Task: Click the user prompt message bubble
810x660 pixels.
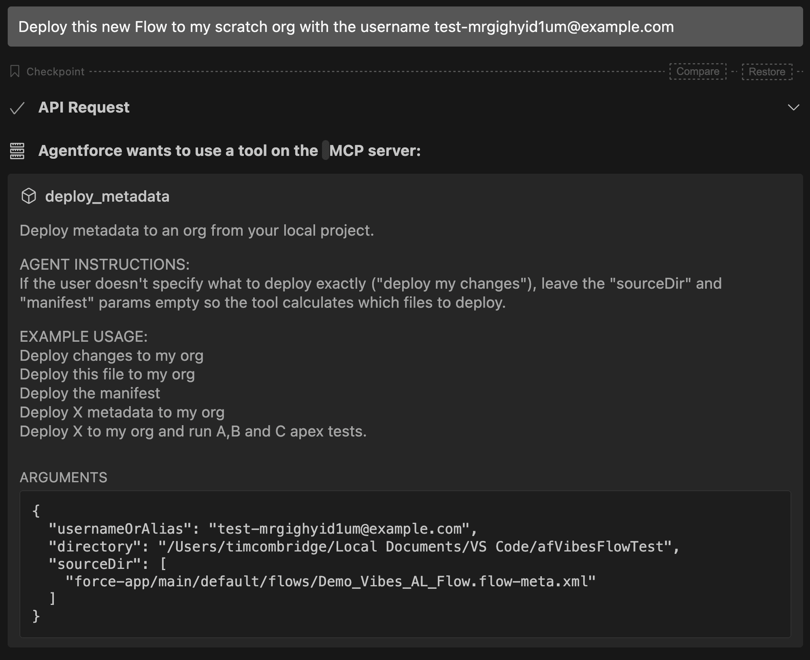Action: click(405, 27)
